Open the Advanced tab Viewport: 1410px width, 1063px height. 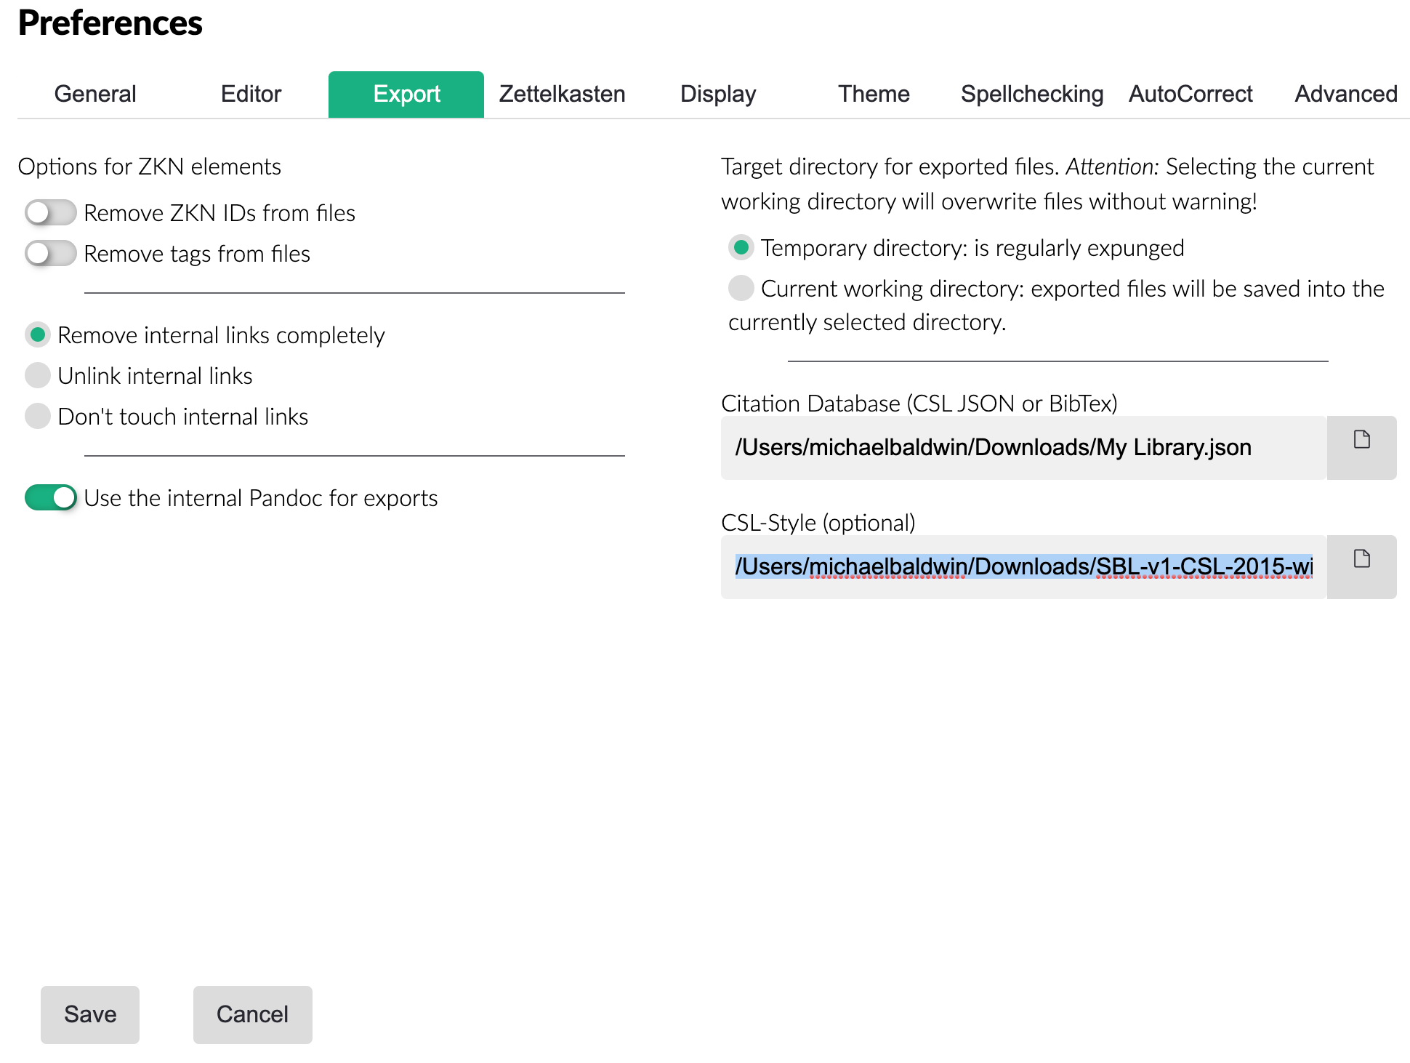click(x=1346, y=94)
